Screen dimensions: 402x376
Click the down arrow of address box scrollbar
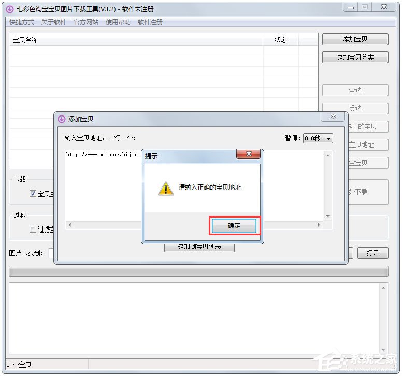tap(328, 216)
